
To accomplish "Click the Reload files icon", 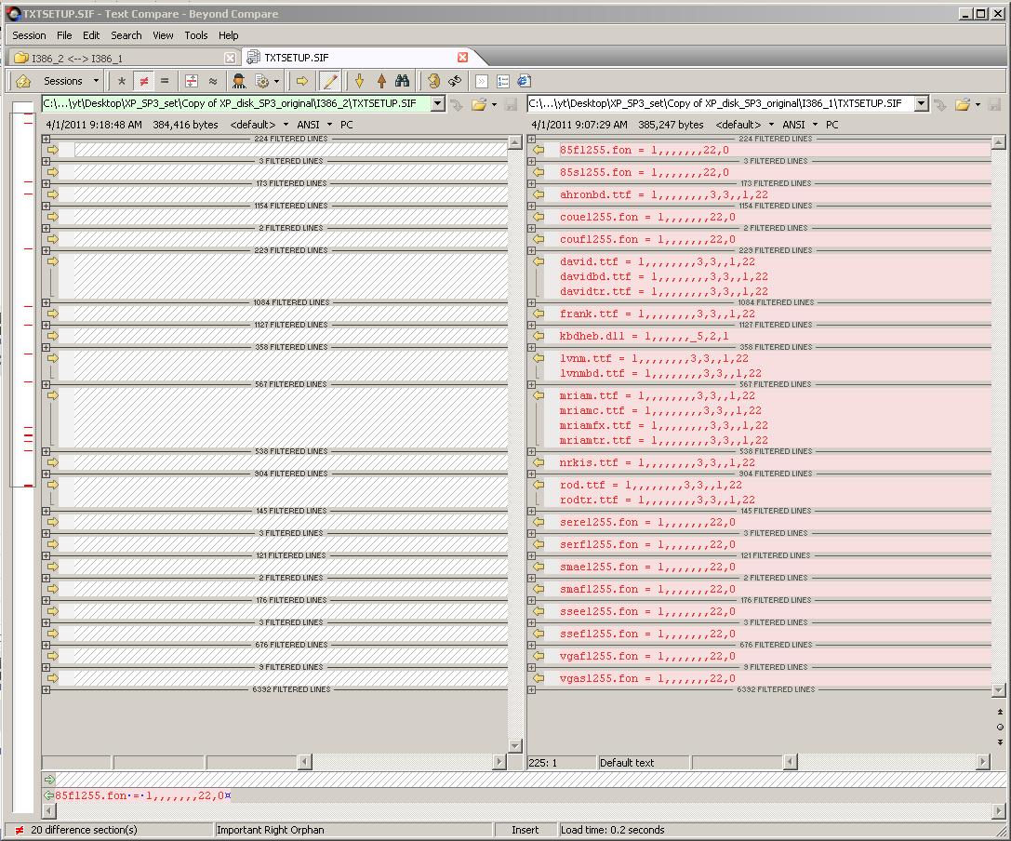I will point(455,81).
